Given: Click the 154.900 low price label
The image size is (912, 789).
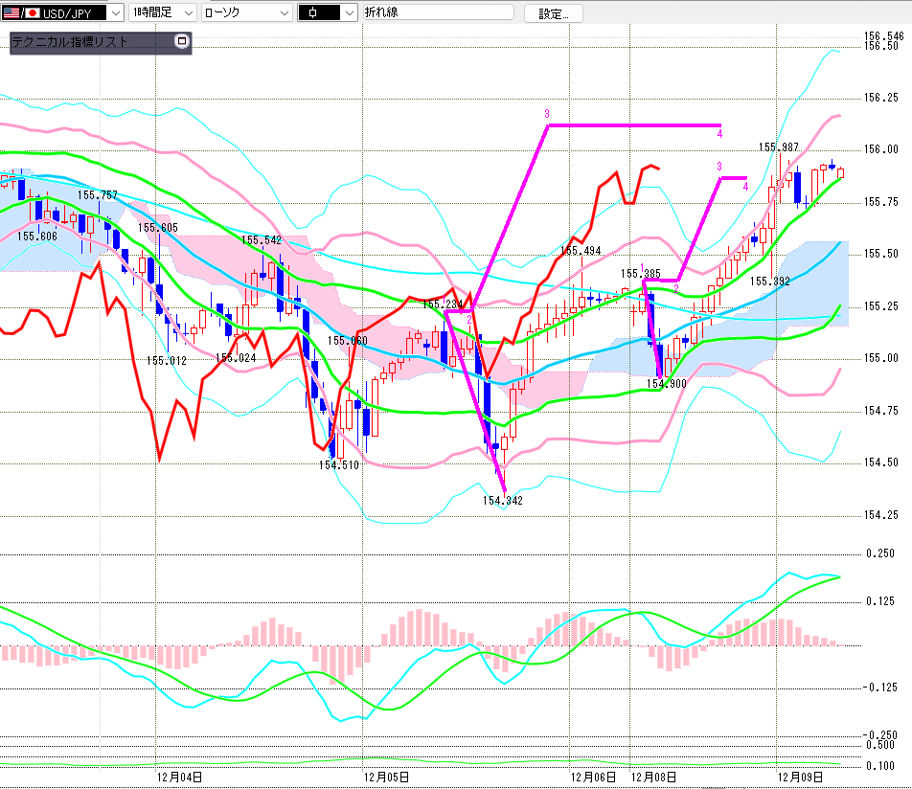Looking at the screenshot, I should pyautogui.click(x=666, y=383).
